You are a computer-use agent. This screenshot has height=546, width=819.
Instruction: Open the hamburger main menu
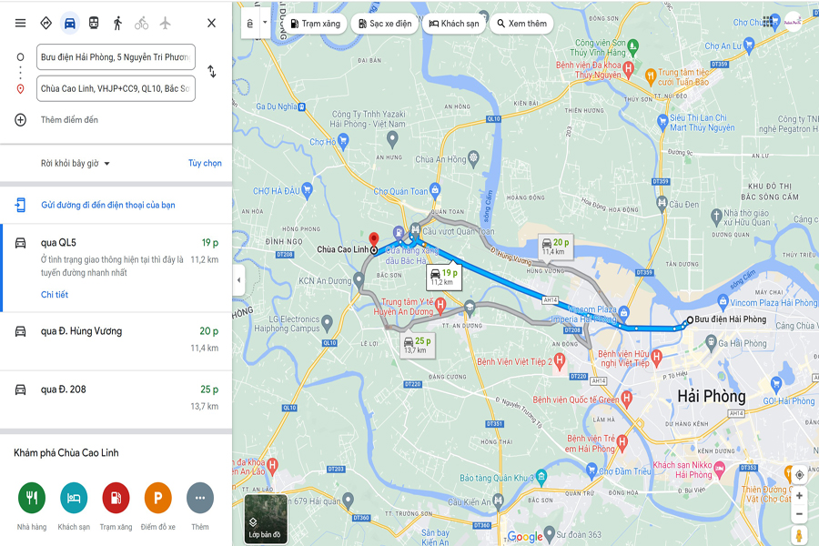pyautogui.click(x=20, y=23)
